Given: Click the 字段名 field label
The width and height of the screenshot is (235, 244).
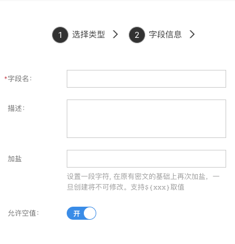Looking at the screenshot, I should 19,79.
